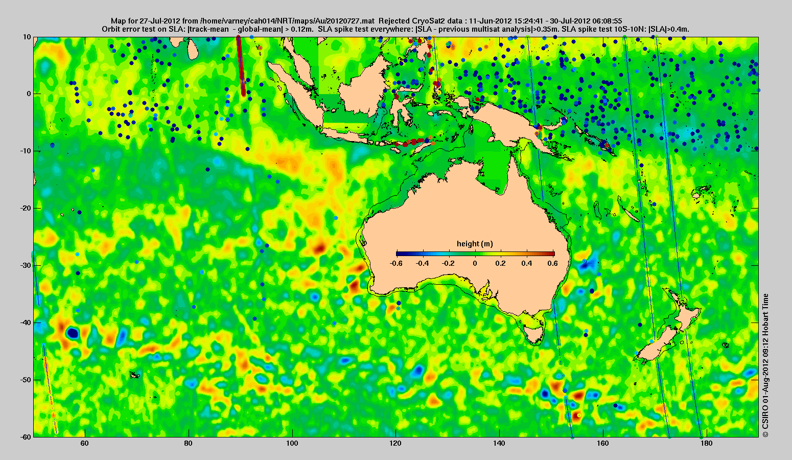Click the longitude axis label '80'
Screen dimensions: 792x460
(189, 443)
